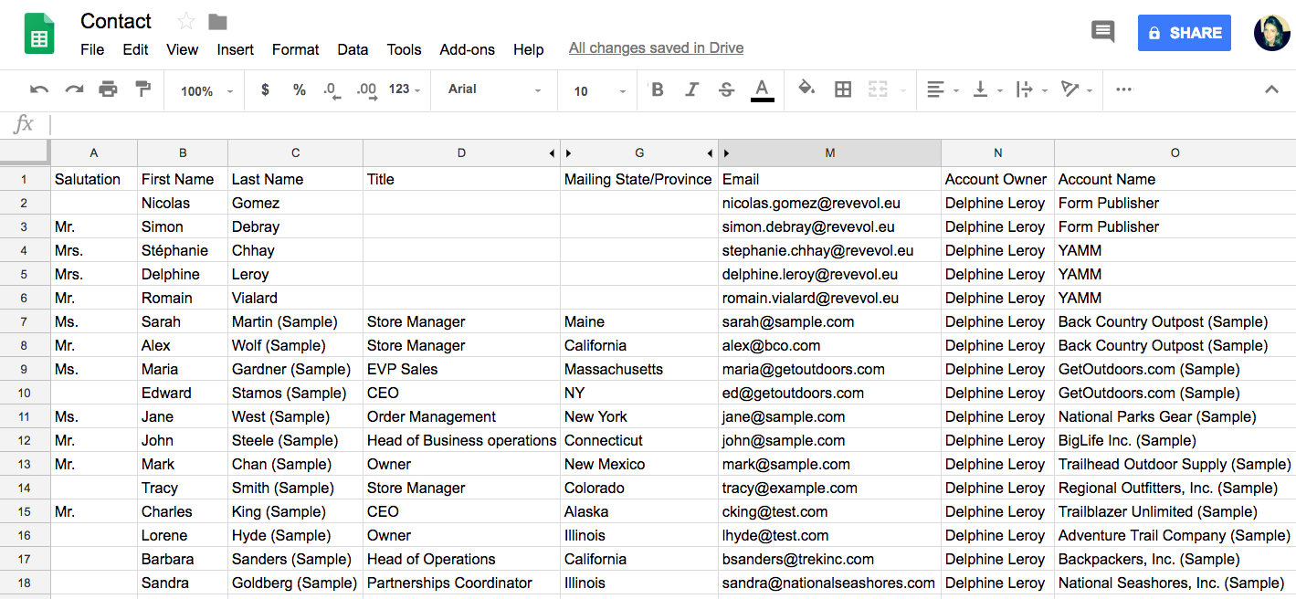The height and width of the screenshot is (599, 1296).
Task: Star the Contact spreadsheet
Action: [x=186, y=21]
